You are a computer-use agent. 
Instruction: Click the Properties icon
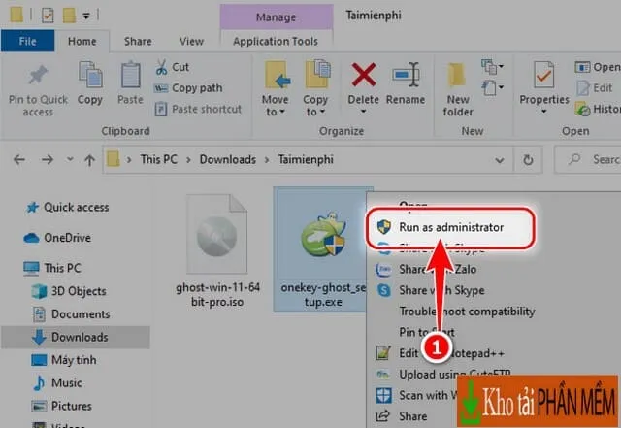pos(543,75)
